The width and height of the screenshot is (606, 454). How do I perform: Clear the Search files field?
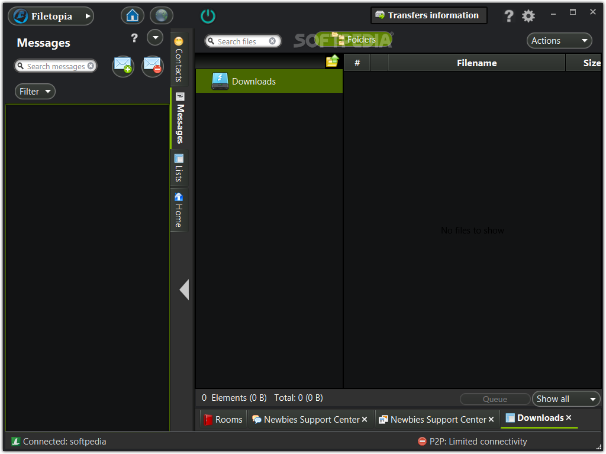click(x=272, y=41)
